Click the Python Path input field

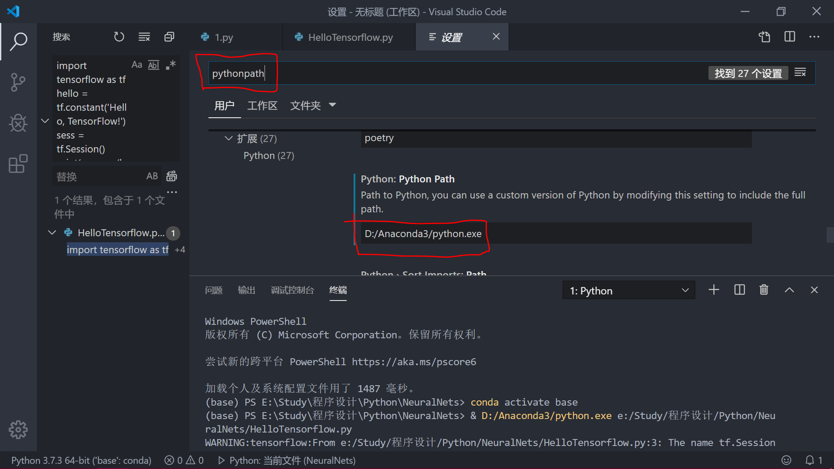556,234
